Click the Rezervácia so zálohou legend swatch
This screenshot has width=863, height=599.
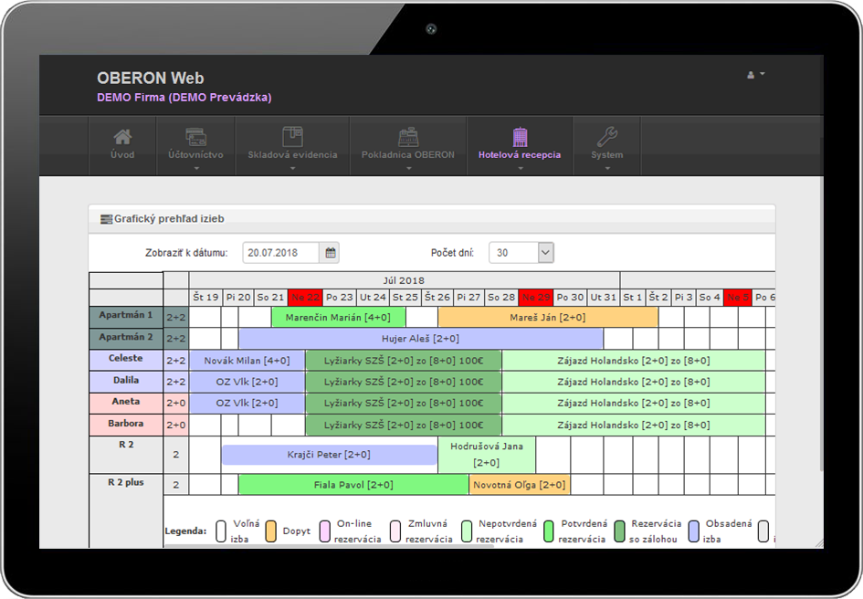click(x=620, y=531)
